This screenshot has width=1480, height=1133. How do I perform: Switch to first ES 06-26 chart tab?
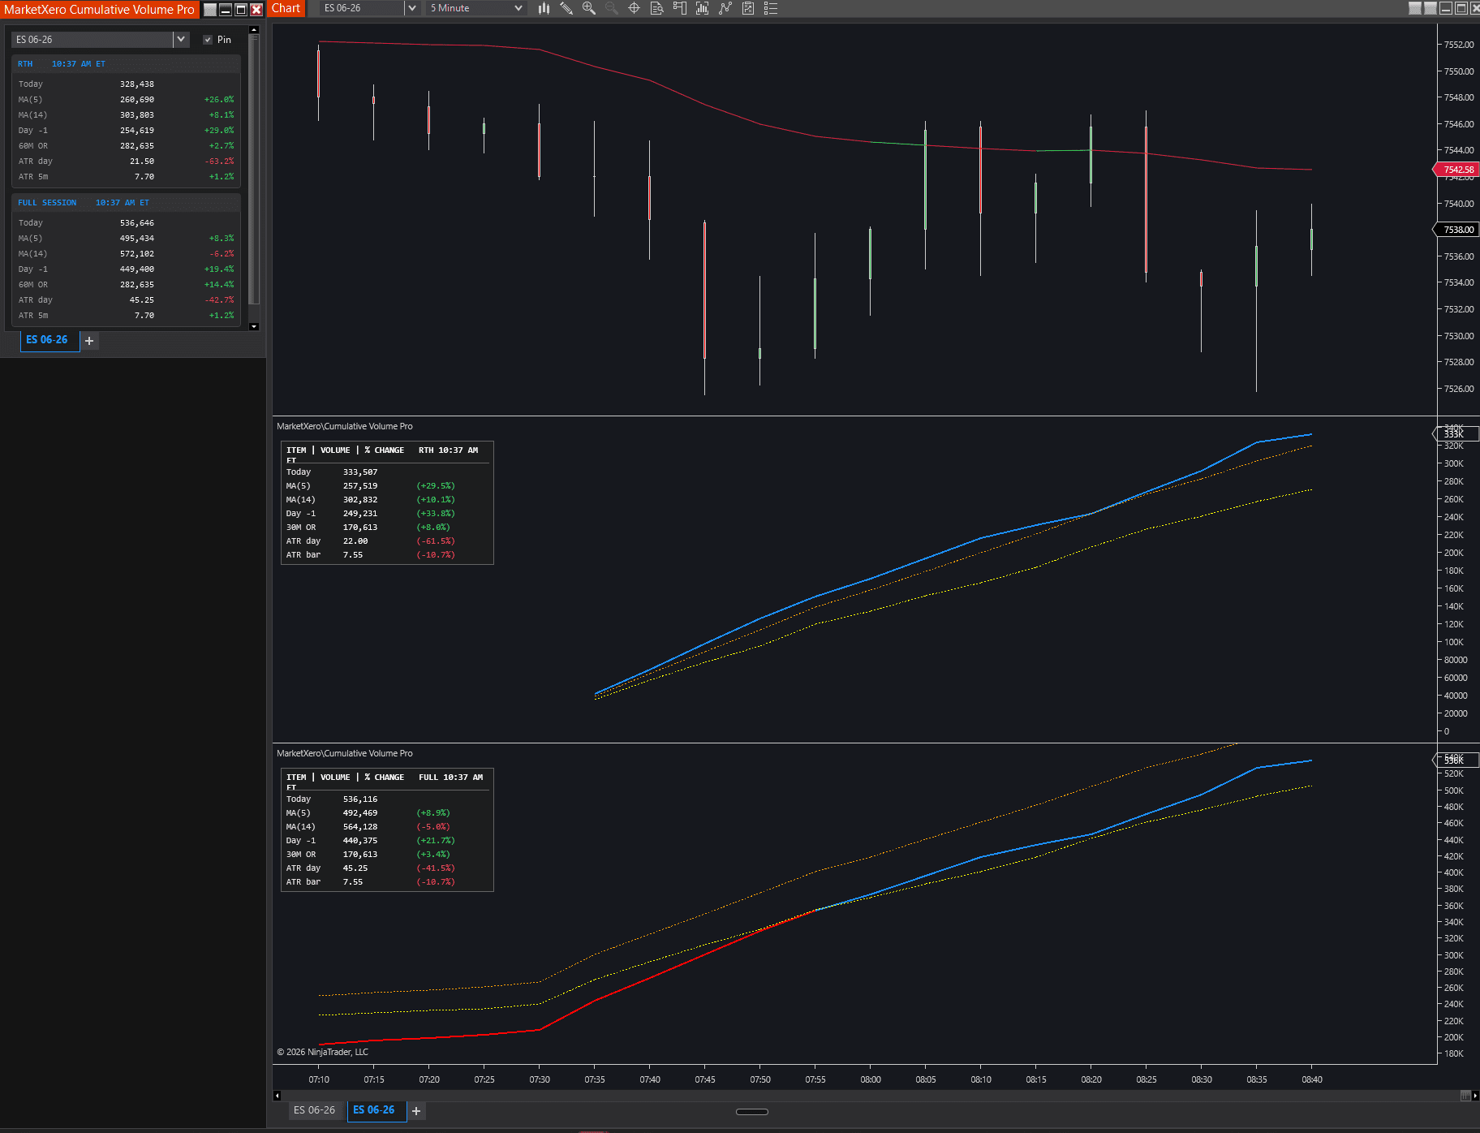[x=314, y=1110]
